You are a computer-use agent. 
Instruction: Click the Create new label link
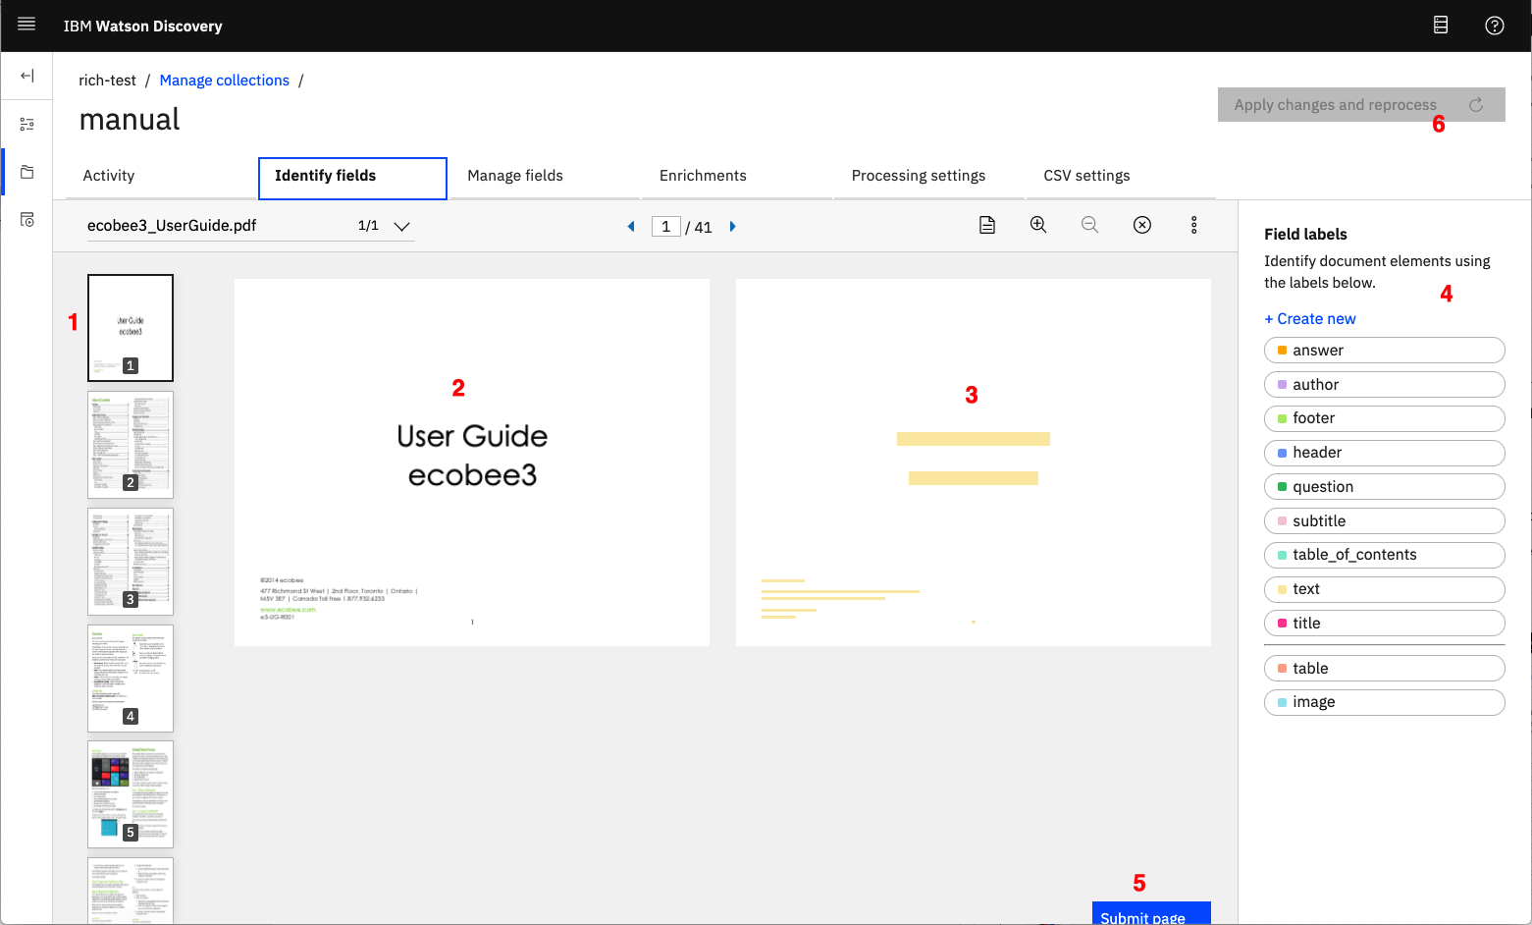click(x=1310, y=319)
